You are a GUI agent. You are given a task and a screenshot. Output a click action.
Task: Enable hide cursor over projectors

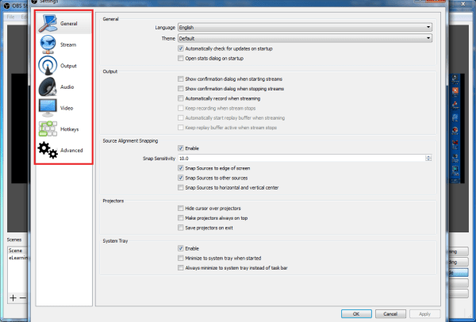pyautogui.click(x=181, y=207)
